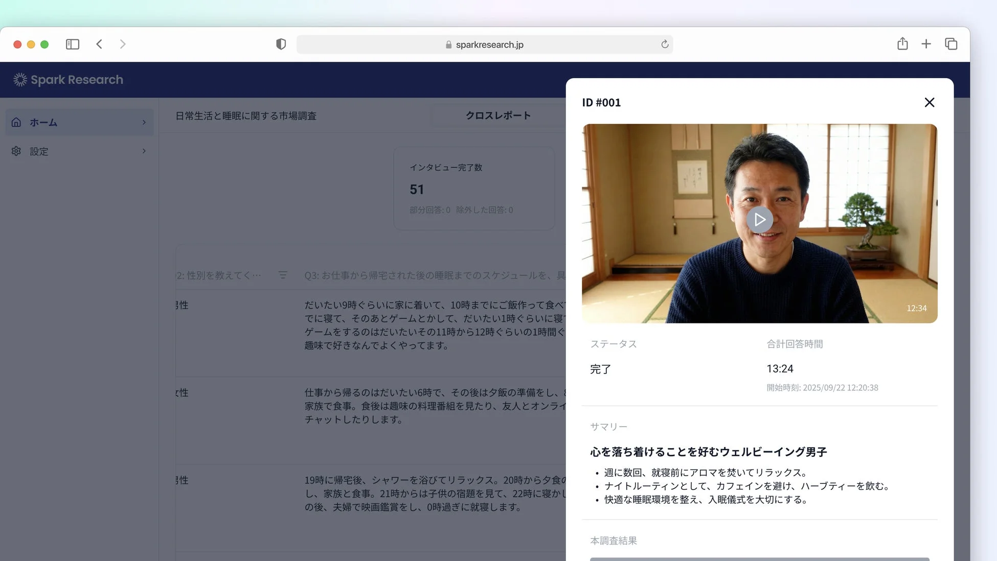The height and width of the screenshot is (561, 997).
Task: Expand the chevron next to ホーム
Action: [x=143, y=122]
